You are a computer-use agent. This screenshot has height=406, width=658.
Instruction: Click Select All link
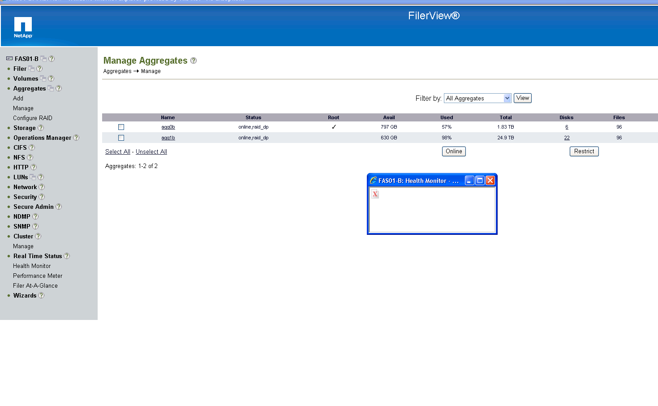coord(118,151)
